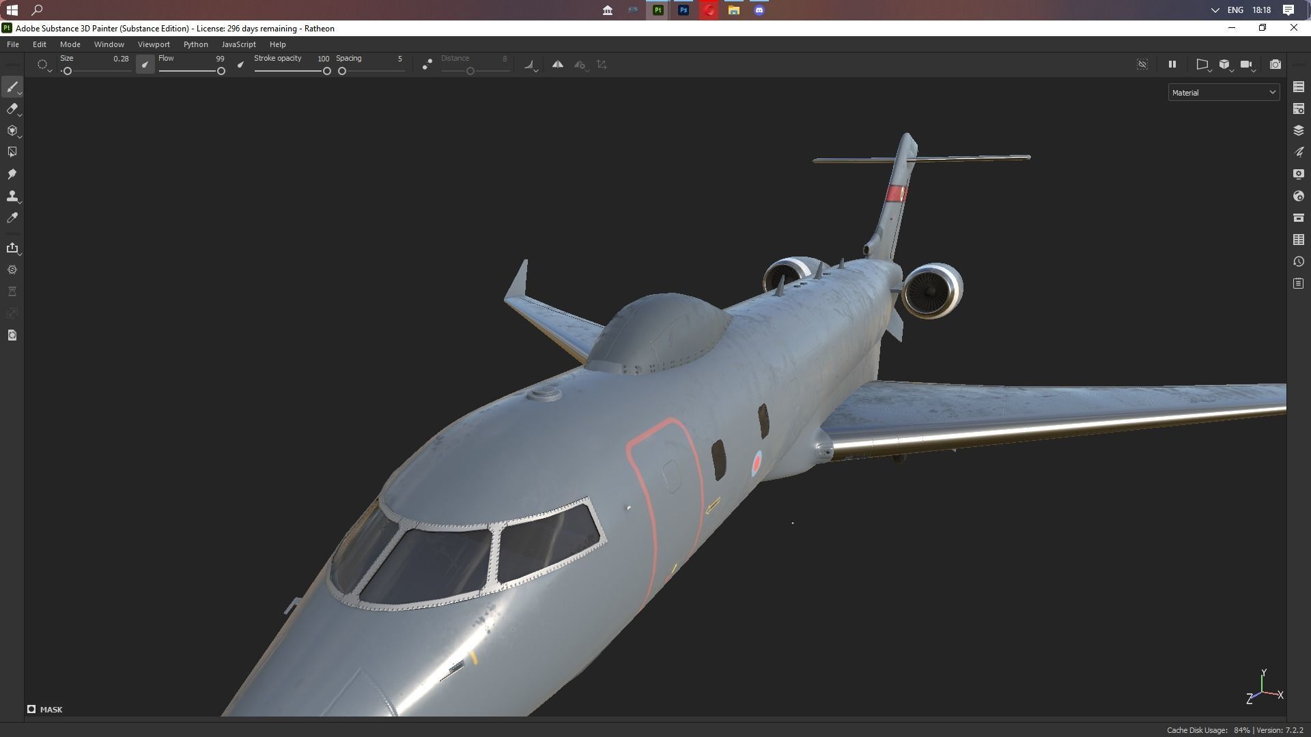Viewport: 1311px width, 737px height.
Task: Open Discord from the taskbar
Action: (x=759, y=10)
